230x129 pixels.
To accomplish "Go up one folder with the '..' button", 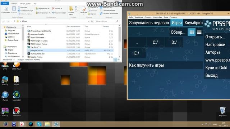I will coord(137,42).
